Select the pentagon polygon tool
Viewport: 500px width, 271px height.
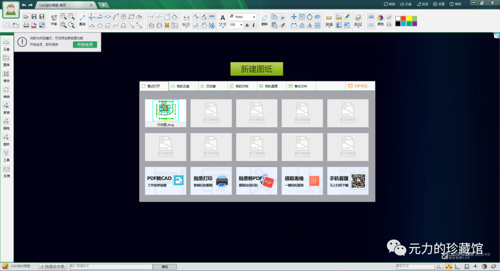pyautogui.click(x=100, y=25)
